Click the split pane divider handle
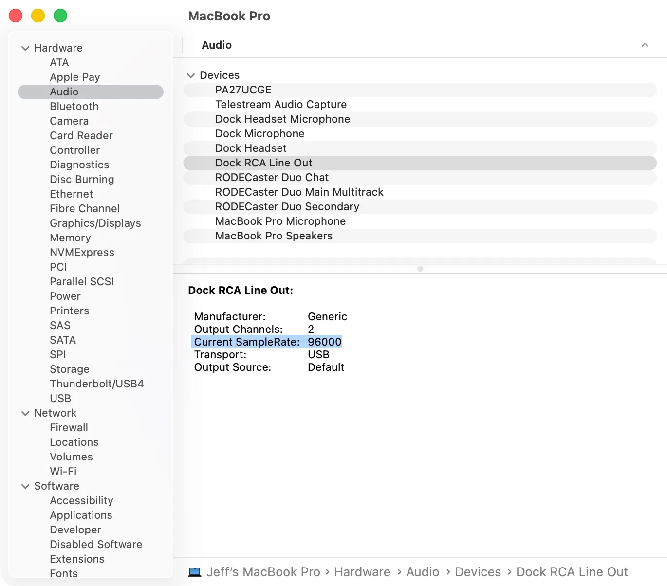 [420, 269]
